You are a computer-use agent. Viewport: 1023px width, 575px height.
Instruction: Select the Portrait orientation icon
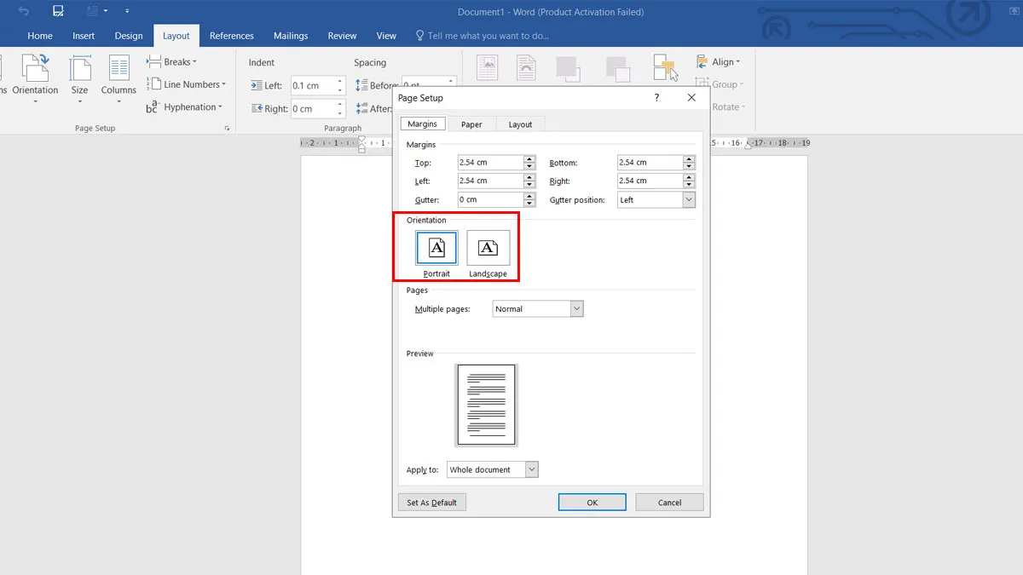[436, 248]
